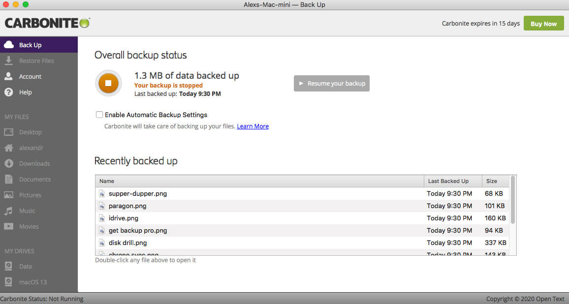Click the green Buy Now button
The width and height of the screenshot is (569, 304).
[x=543, y=24]
